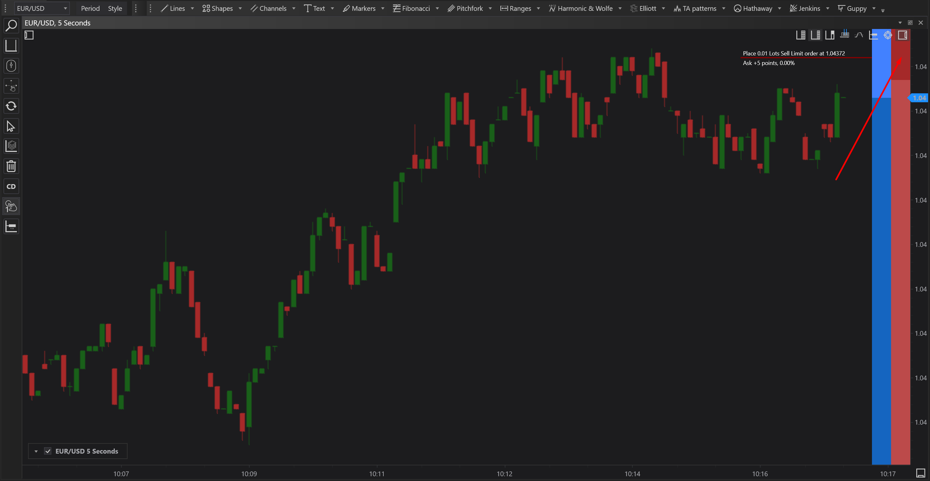Click the magnifier zoom tool

(11, 25)
